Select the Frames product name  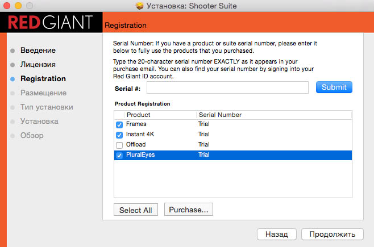[136, 124]
